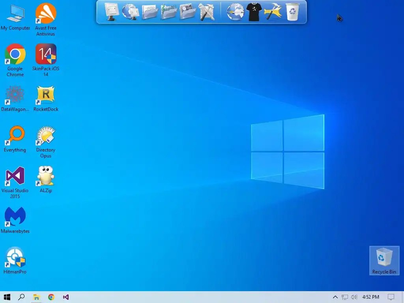This screenshot has height=303, width=404.
Task: Select the Everything search shortcut
Action: [15, 139]
